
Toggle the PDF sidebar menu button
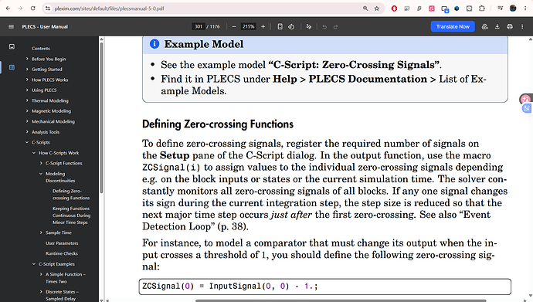pyautogui.click(x=12, y=26)
